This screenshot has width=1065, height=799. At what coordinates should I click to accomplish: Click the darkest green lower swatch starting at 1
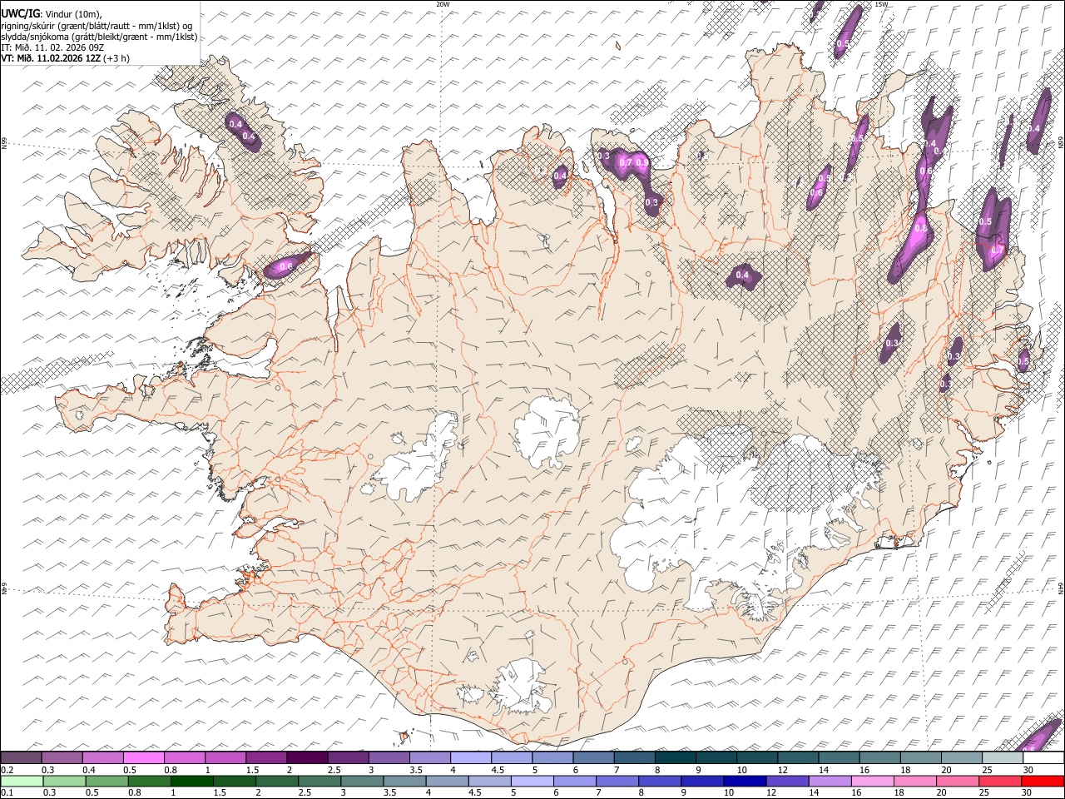click(x=192, y=782)
